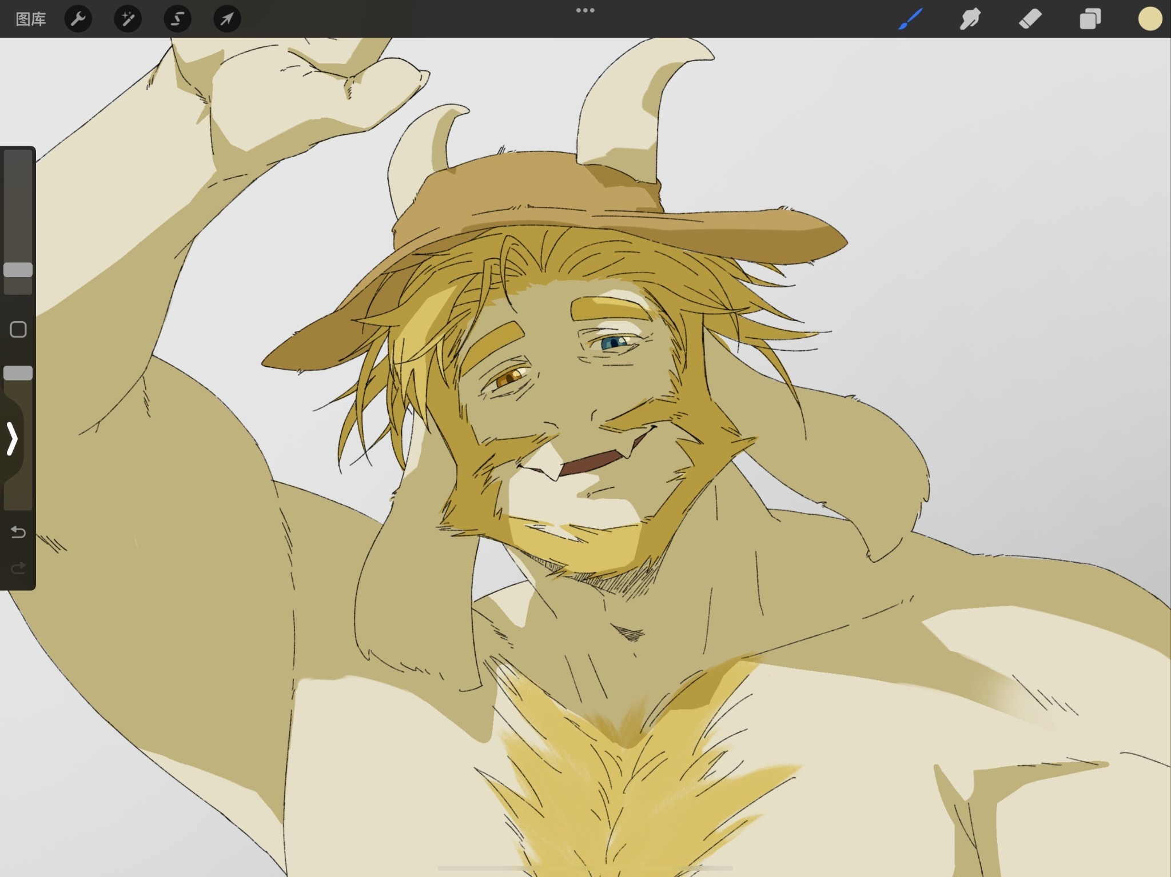
Task: Activate the Transform arrow tool
Action: click(227, 19)
